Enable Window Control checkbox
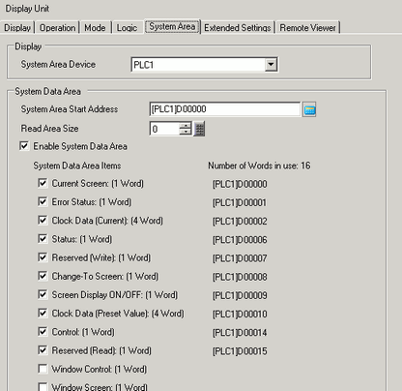Viewport: 402px width, 391px height. (43, 369)
